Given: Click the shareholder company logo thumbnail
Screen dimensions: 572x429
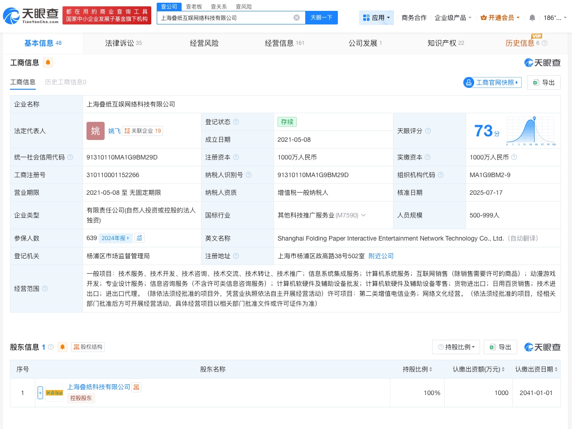Looking at the screenshot, I should 54,393.
